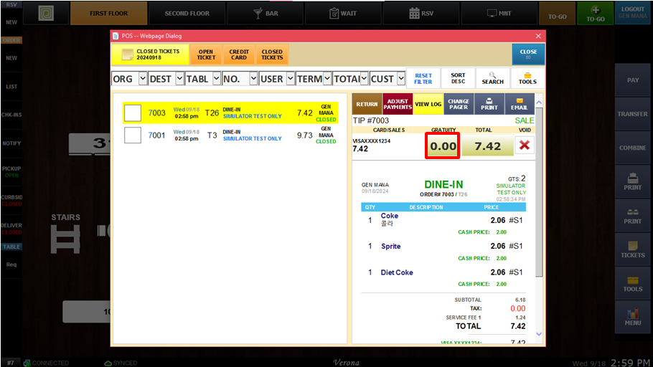Click gratuity 0.00 field
The height and width of the screenshot is (367, 653).
(443, 146)
